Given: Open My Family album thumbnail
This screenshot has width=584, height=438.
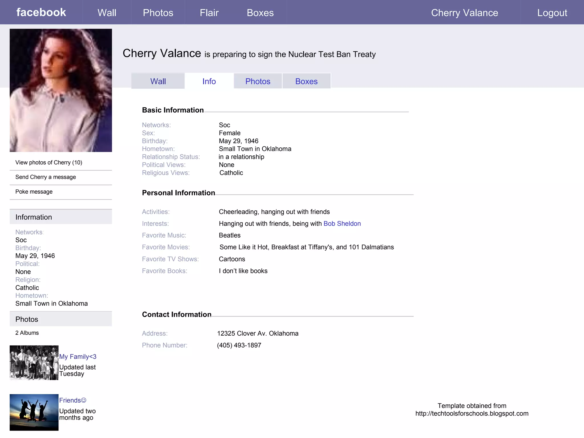Looking at the screenshot, I should point(34,362).
